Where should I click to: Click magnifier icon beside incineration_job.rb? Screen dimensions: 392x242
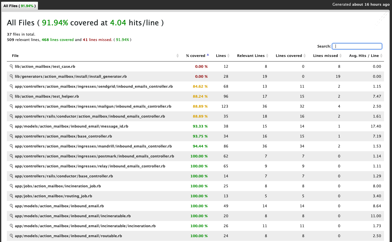tap(11, 186)
